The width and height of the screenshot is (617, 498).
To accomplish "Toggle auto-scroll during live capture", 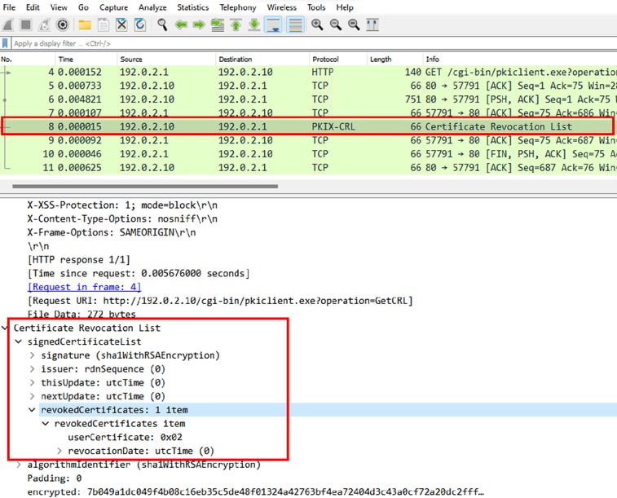I will (273, 24).
